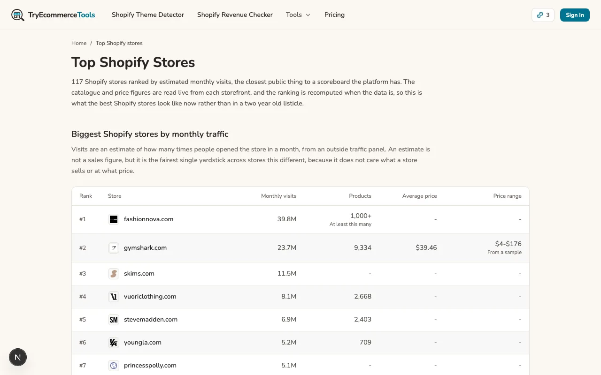Click the 'From a sample' note
This screenshot has height=375, width=601.
point(504,253)
